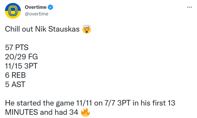Click the fire emoji after 34
Viewport: 197px width, 118px height.
(85, 112)
